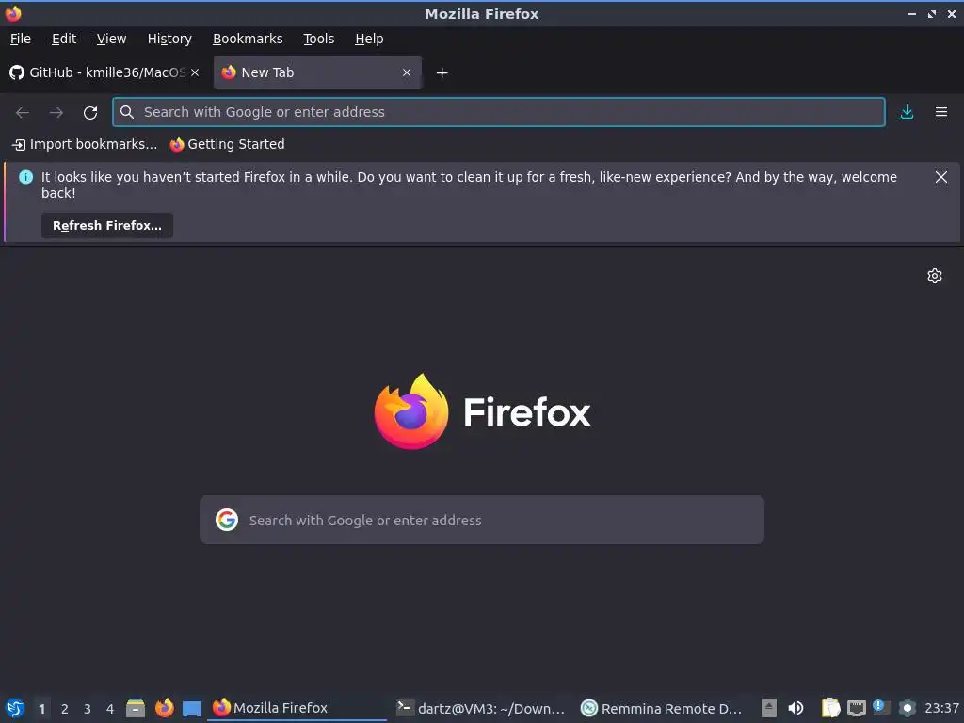Click the clock showing 23:37
Screen dimensions: 964x723
click(x=941, y=708)
